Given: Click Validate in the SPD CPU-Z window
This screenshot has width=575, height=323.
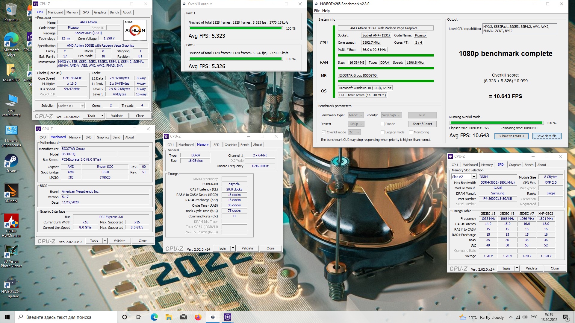Looking at the screenshot, I should 531,268.
